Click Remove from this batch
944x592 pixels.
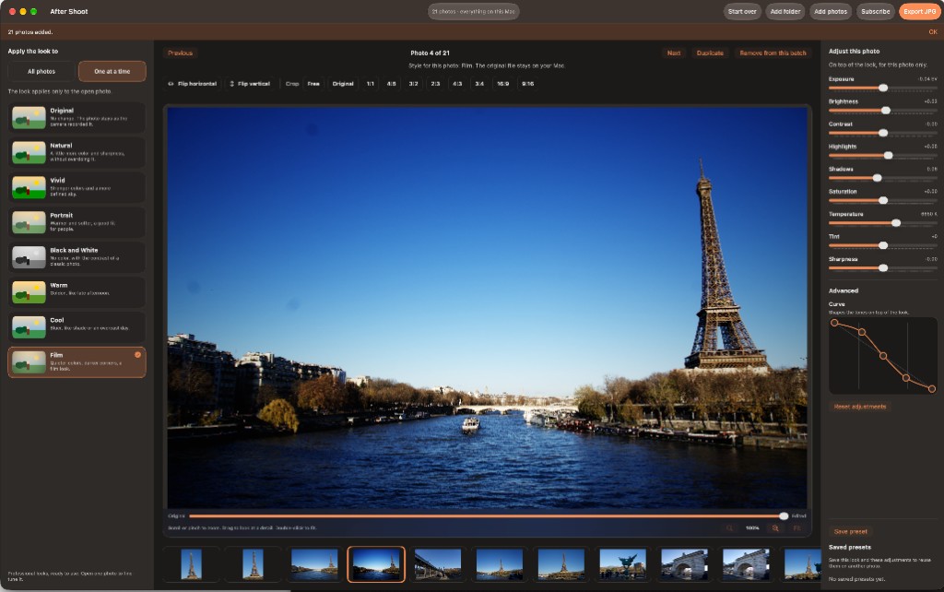773,53
